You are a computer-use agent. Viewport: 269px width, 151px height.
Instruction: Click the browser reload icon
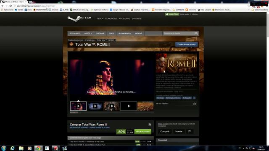coord(11,6)
